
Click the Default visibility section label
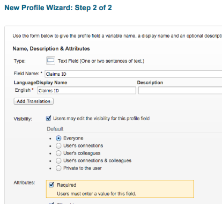coord(55,129)
